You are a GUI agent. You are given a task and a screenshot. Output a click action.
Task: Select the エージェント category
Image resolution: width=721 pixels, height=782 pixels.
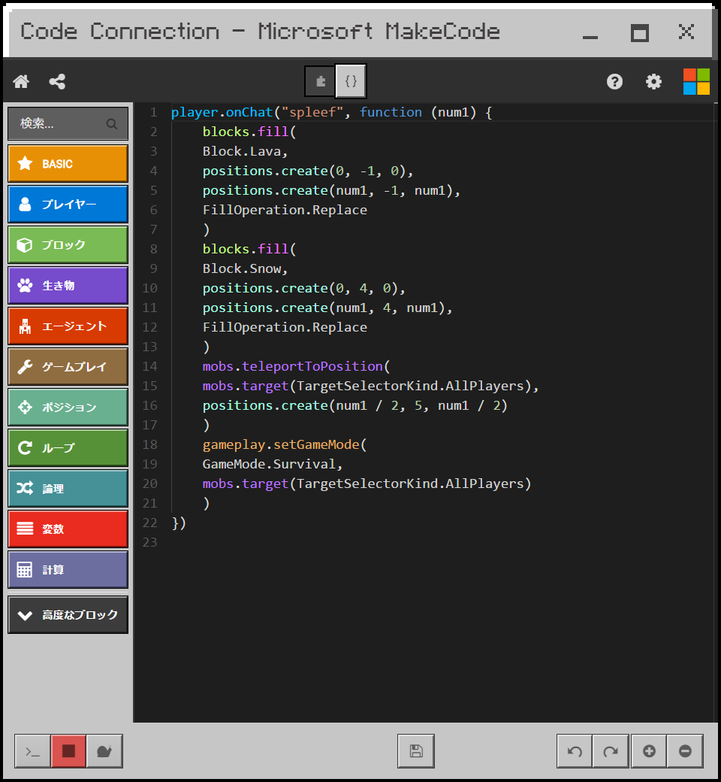tap(68, 326)
